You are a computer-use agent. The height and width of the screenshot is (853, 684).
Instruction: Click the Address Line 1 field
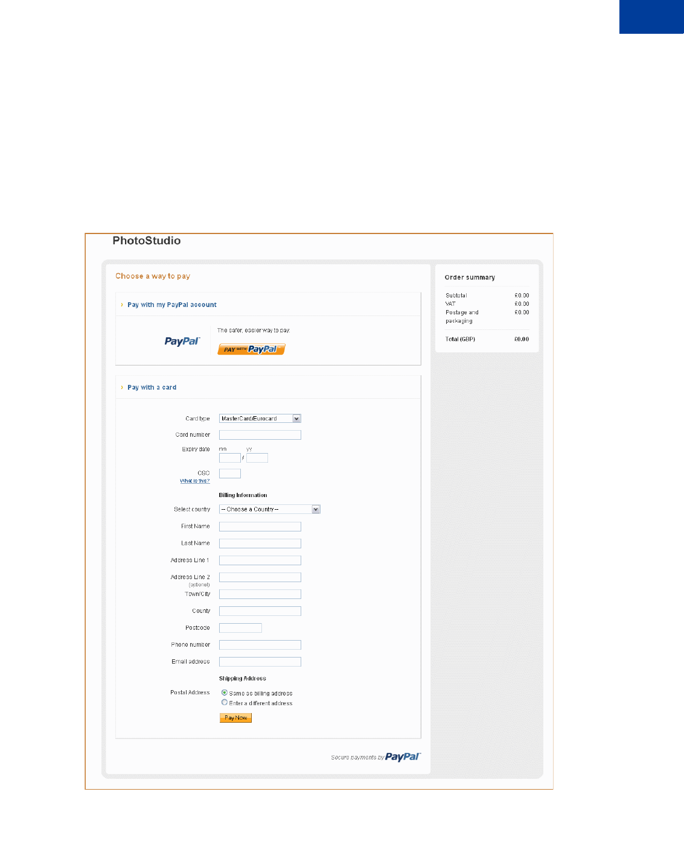click(260, 560)
